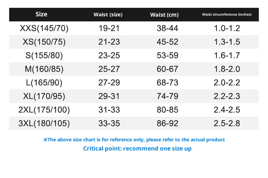Click the Waist circumference (inches) header

click(227, 15)
